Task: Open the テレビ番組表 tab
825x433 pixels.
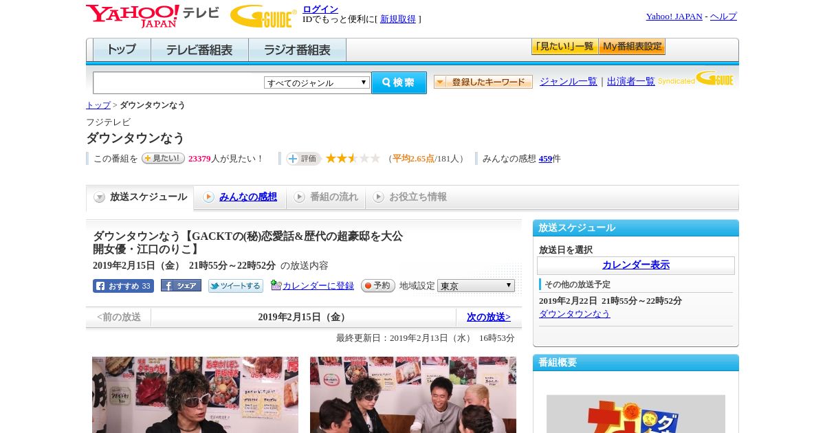Action: pyautogui.click(x=199, y=50)
